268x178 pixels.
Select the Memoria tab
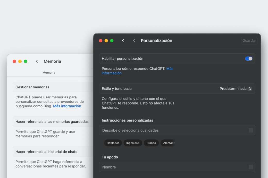click(49, 72)
